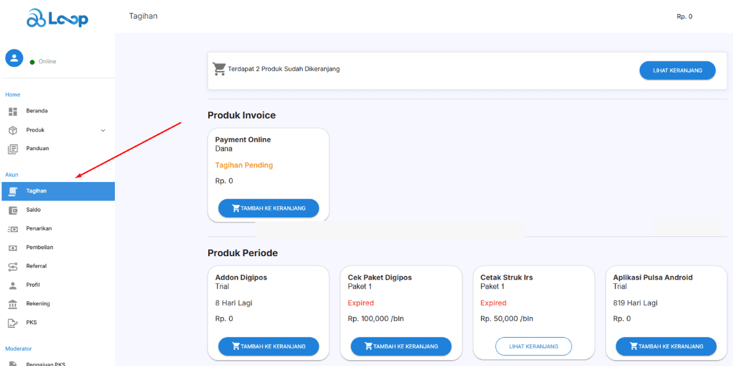This screenshot has height=366, width=733.
Task: Click the Rekening bank icon
Action: pos(12,304)
